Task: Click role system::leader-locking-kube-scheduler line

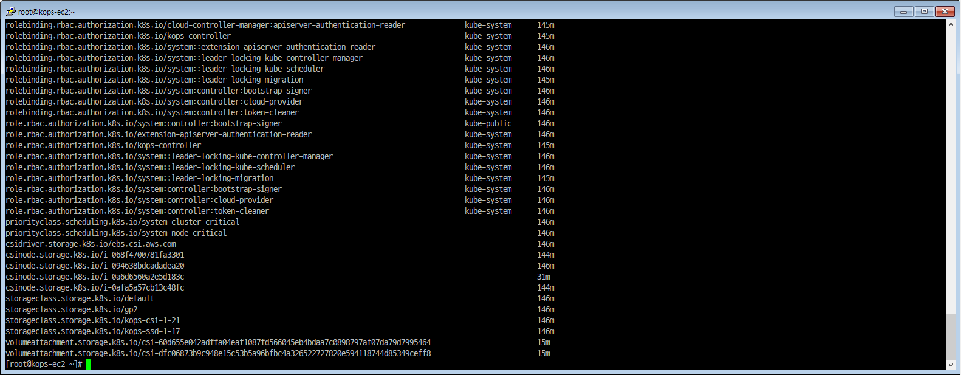Action: coord(280,167)
